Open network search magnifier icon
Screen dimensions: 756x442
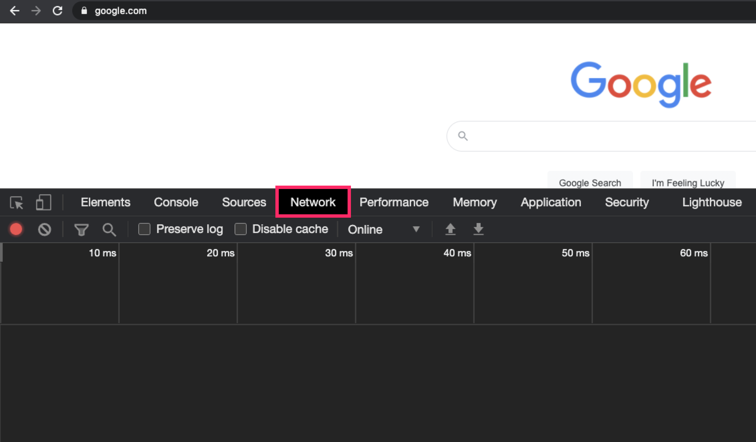(109, 230)
